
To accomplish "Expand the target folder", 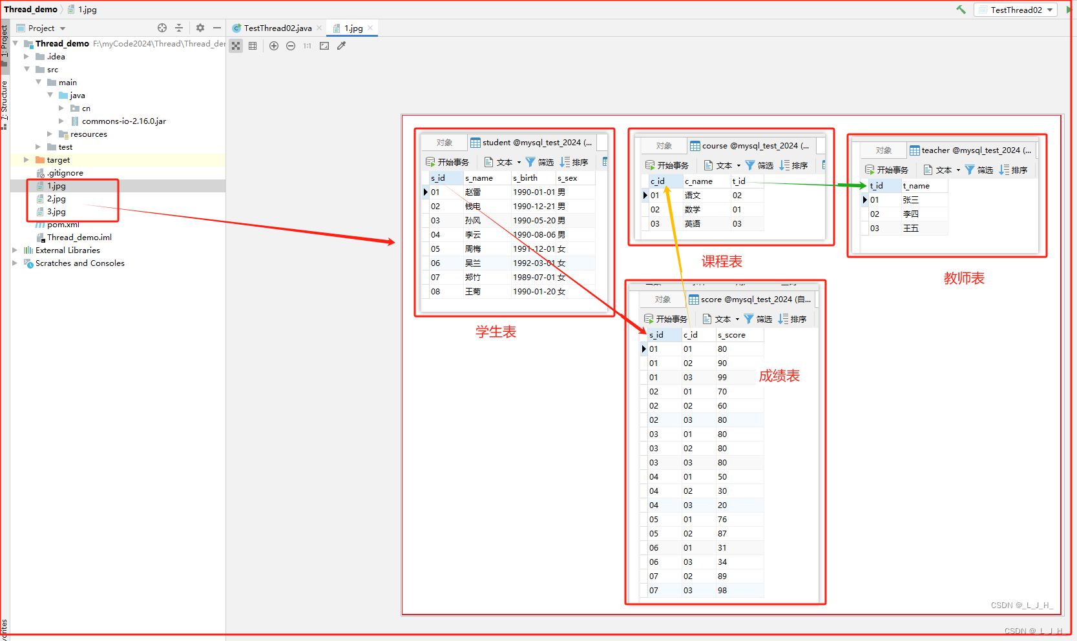I will (x=26, y=159).
